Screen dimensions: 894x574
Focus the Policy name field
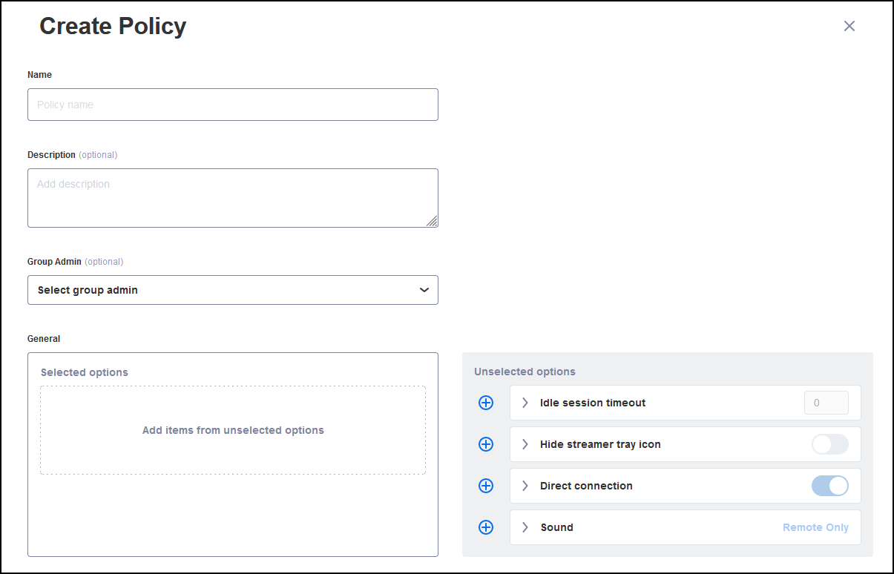tap(233, 105)
